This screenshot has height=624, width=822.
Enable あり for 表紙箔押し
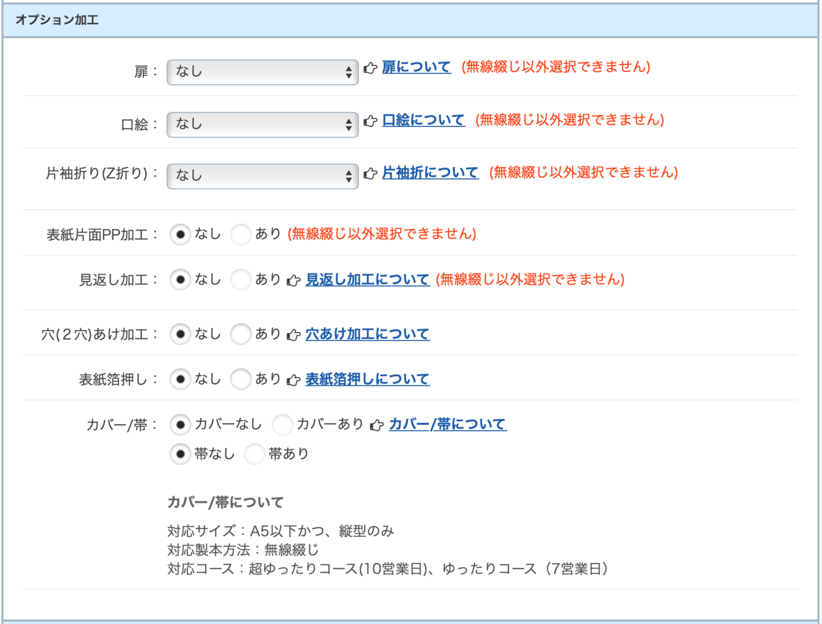(x=241, y=379)
